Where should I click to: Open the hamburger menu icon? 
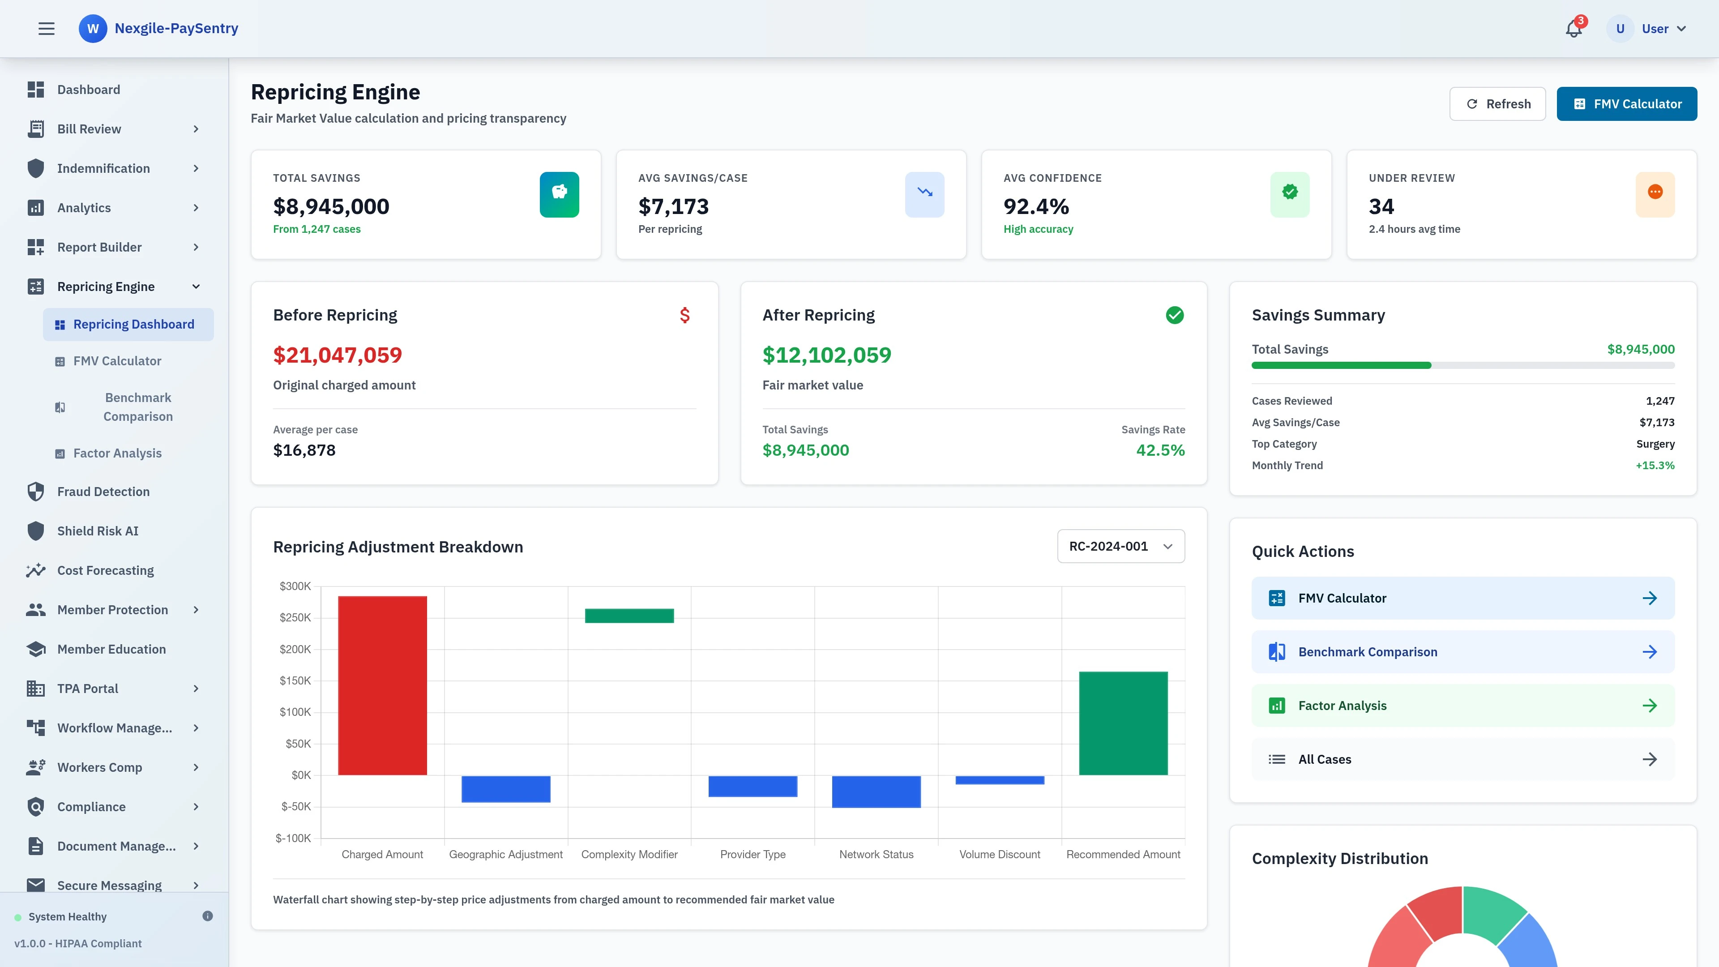tap(46, 28)
